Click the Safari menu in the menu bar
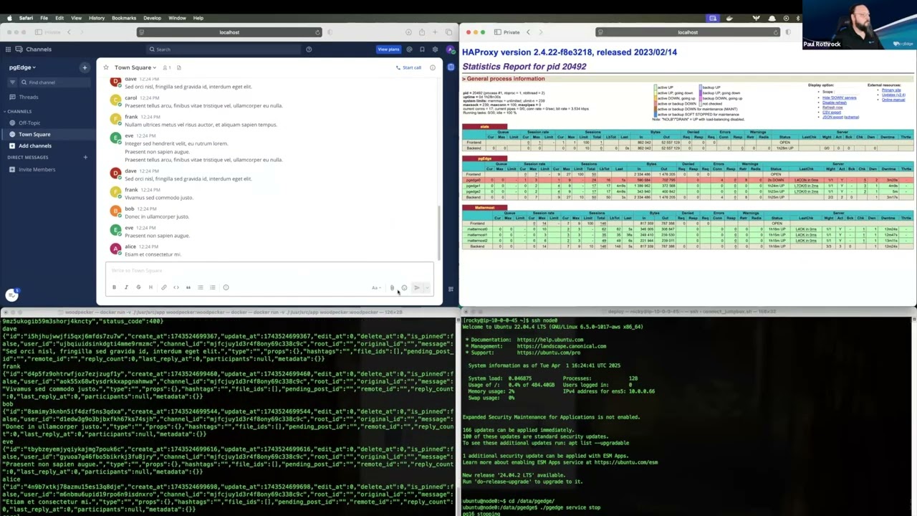Screen dimensions: 917x516 click(x=25, y=18)
